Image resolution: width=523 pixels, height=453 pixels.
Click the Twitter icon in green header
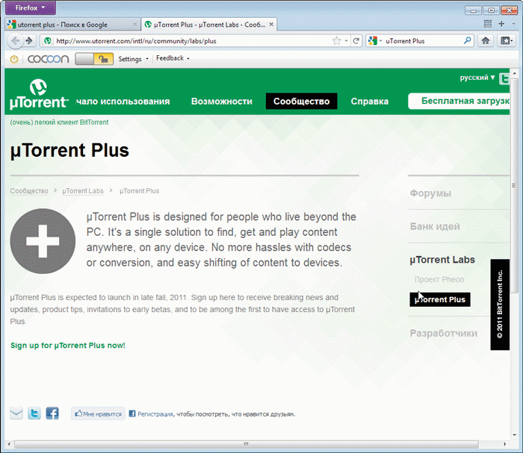(504, 79)
